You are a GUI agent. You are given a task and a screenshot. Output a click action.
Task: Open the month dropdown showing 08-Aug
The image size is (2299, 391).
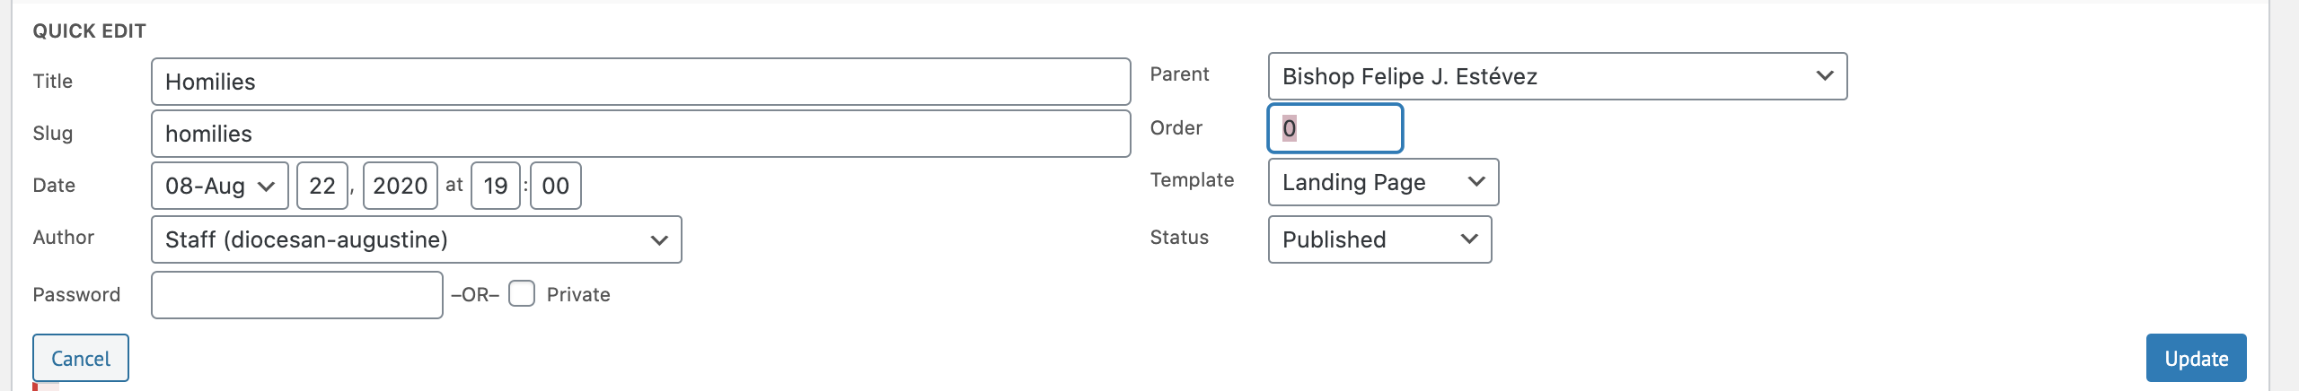[219, 186]
